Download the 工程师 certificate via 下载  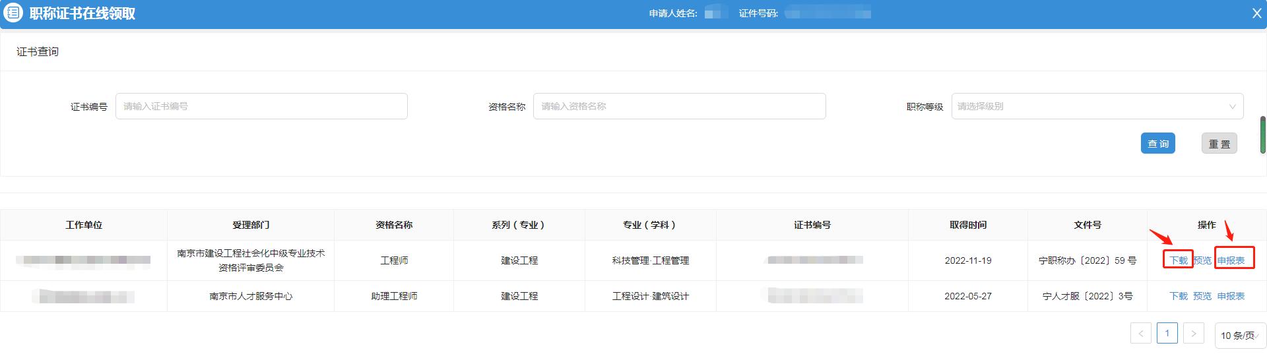pyautogui.click(x=1178, y=260)
